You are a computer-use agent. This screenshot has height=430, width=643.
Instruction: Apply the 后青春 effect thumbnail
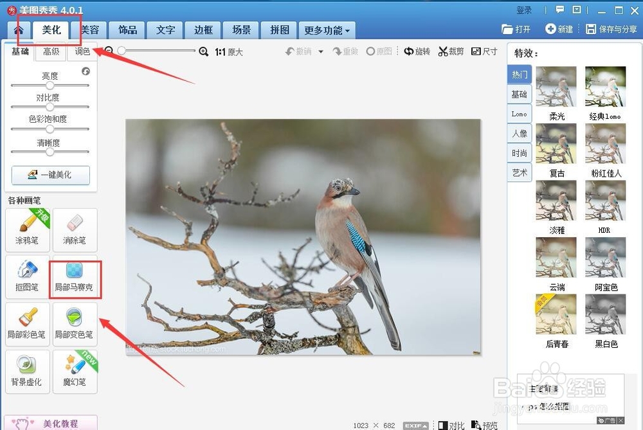(x=556, y=314)
